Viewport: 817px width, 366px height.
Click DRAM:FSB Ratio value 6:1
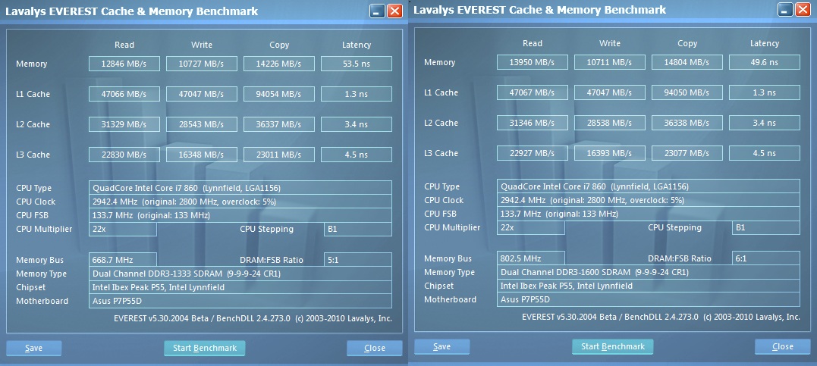(x=766, y=258)
